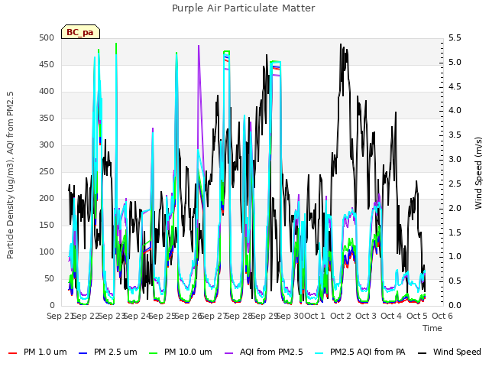The image size is (489, 367).
Task: Click the 500 left axis tick label
Action: tap(47, 38)
